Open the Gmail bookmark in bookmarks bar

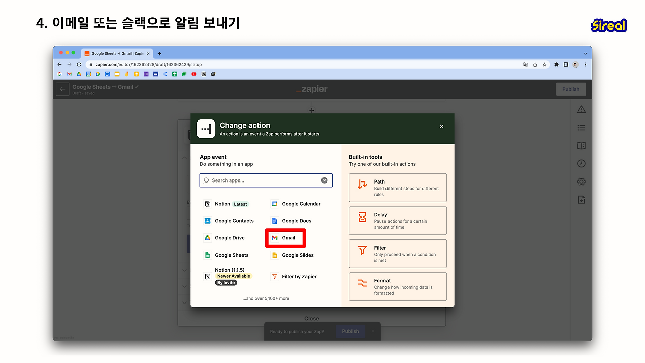tap(69, 74)
